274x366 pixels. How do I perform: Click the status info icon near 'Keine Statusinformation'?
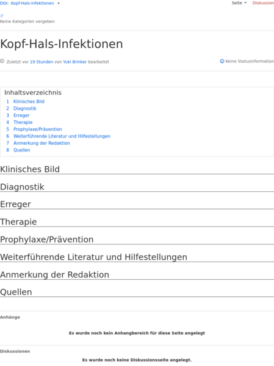(x=222, y=61)
